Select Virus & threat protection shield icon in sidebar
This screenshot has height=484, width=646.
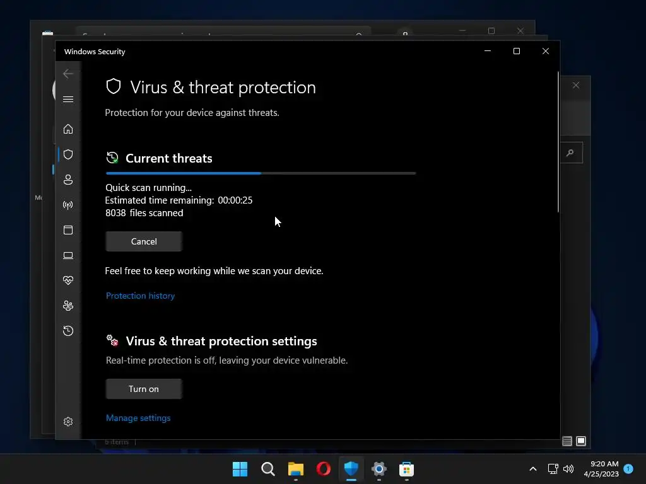coord(68,154)
